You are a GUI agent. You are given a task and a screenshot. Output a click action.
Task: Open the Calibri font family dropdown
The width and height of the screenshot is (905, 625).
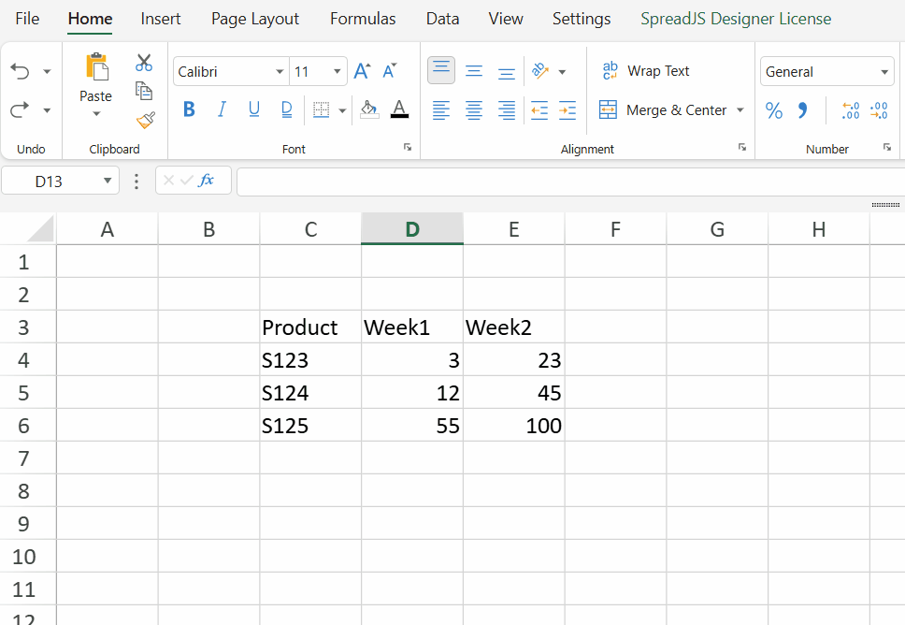[x=280, y=72]
